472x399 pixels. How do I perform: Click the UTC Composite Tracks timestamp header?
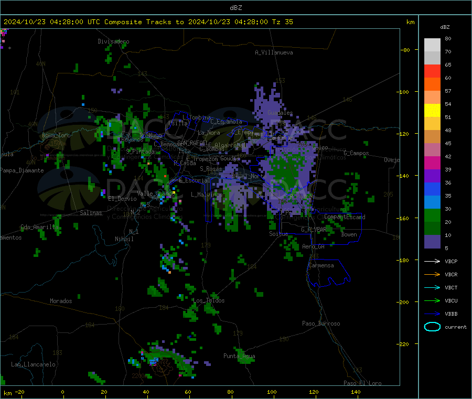pyautogui.click(x=148, y=22)
